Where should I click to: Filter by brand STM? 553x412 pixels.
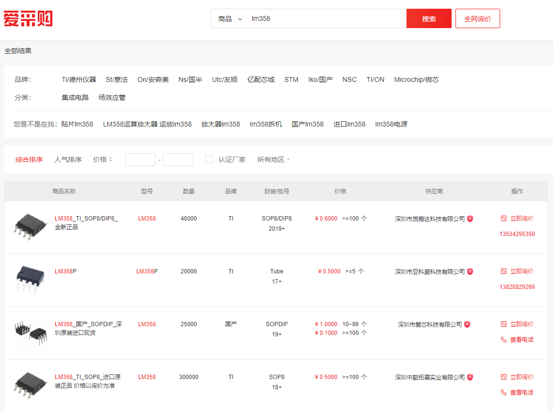pyautogui.click(x=292, y=79)
